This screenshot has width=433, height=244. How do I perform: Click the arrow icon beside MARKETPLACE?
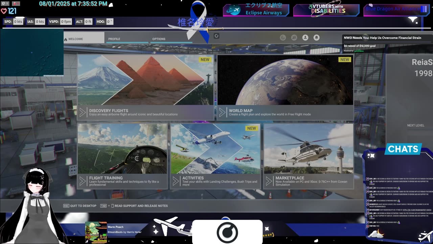269,181
